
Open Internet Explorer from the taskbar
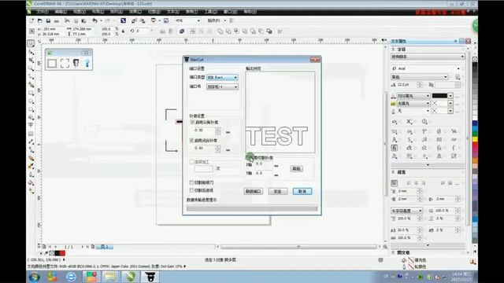(x=71, y=277)
